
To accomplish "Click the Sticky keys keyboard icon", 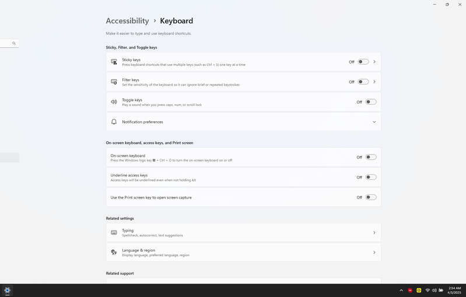I will click(114, 62).
